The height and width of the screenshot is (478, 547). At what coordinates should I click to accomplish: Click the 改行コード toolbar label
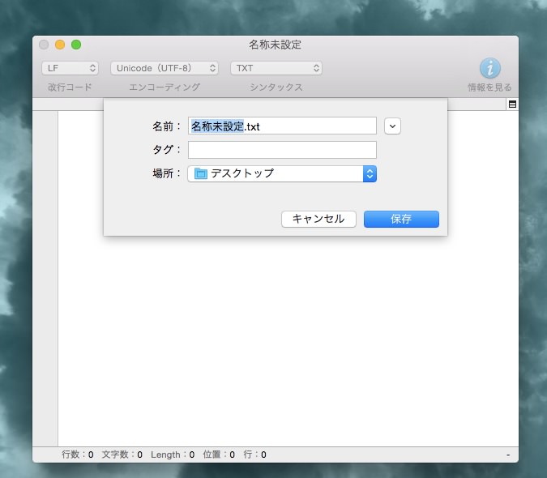[70, 87]
